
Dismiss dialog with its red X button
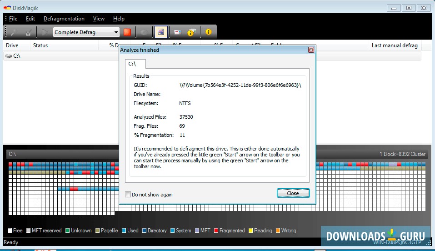tap(311, 50)
